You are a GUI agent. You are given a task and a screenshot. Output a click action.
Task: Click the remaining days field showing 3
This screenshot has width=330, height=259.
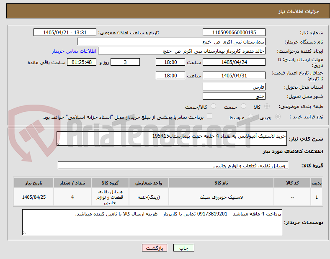click(x=125, y=62)
